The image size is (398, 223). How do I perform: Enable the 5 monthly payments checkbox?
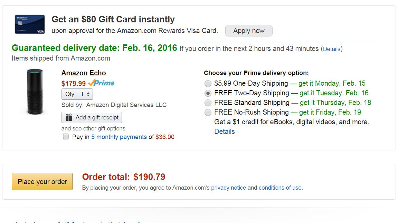click(x=66, y=137)
